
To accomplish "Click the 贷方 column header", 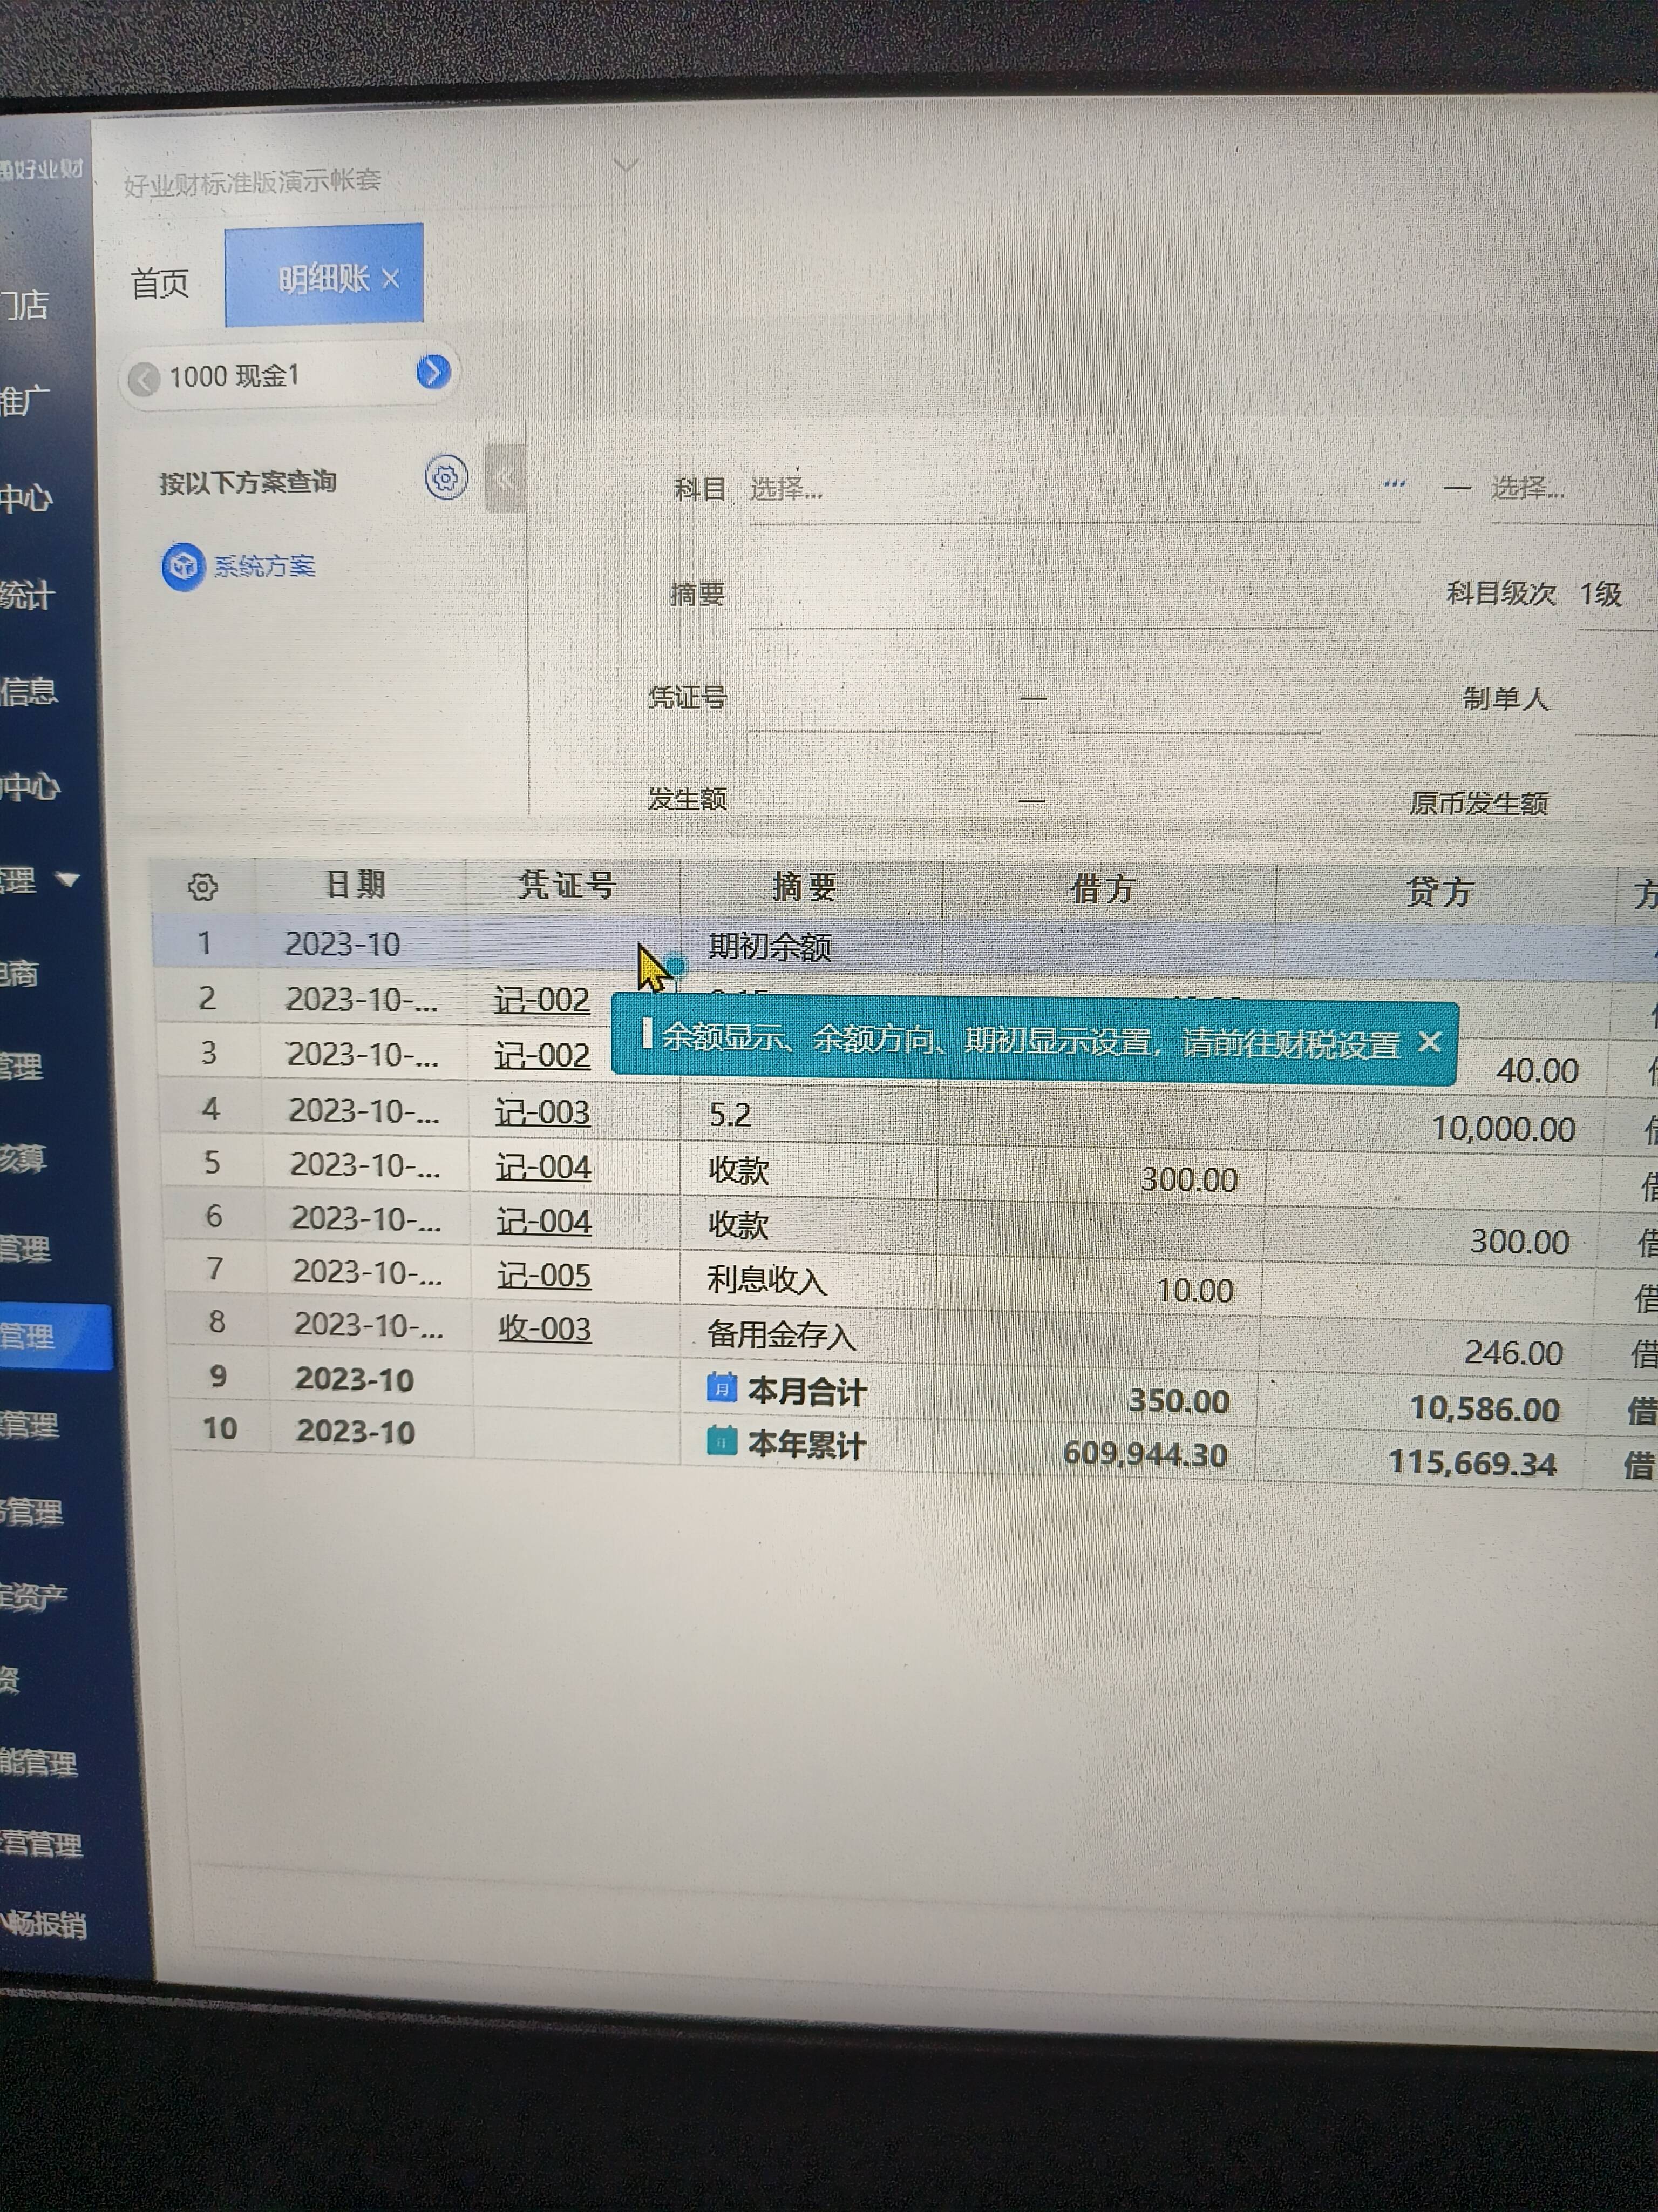I will point(1440,891).
